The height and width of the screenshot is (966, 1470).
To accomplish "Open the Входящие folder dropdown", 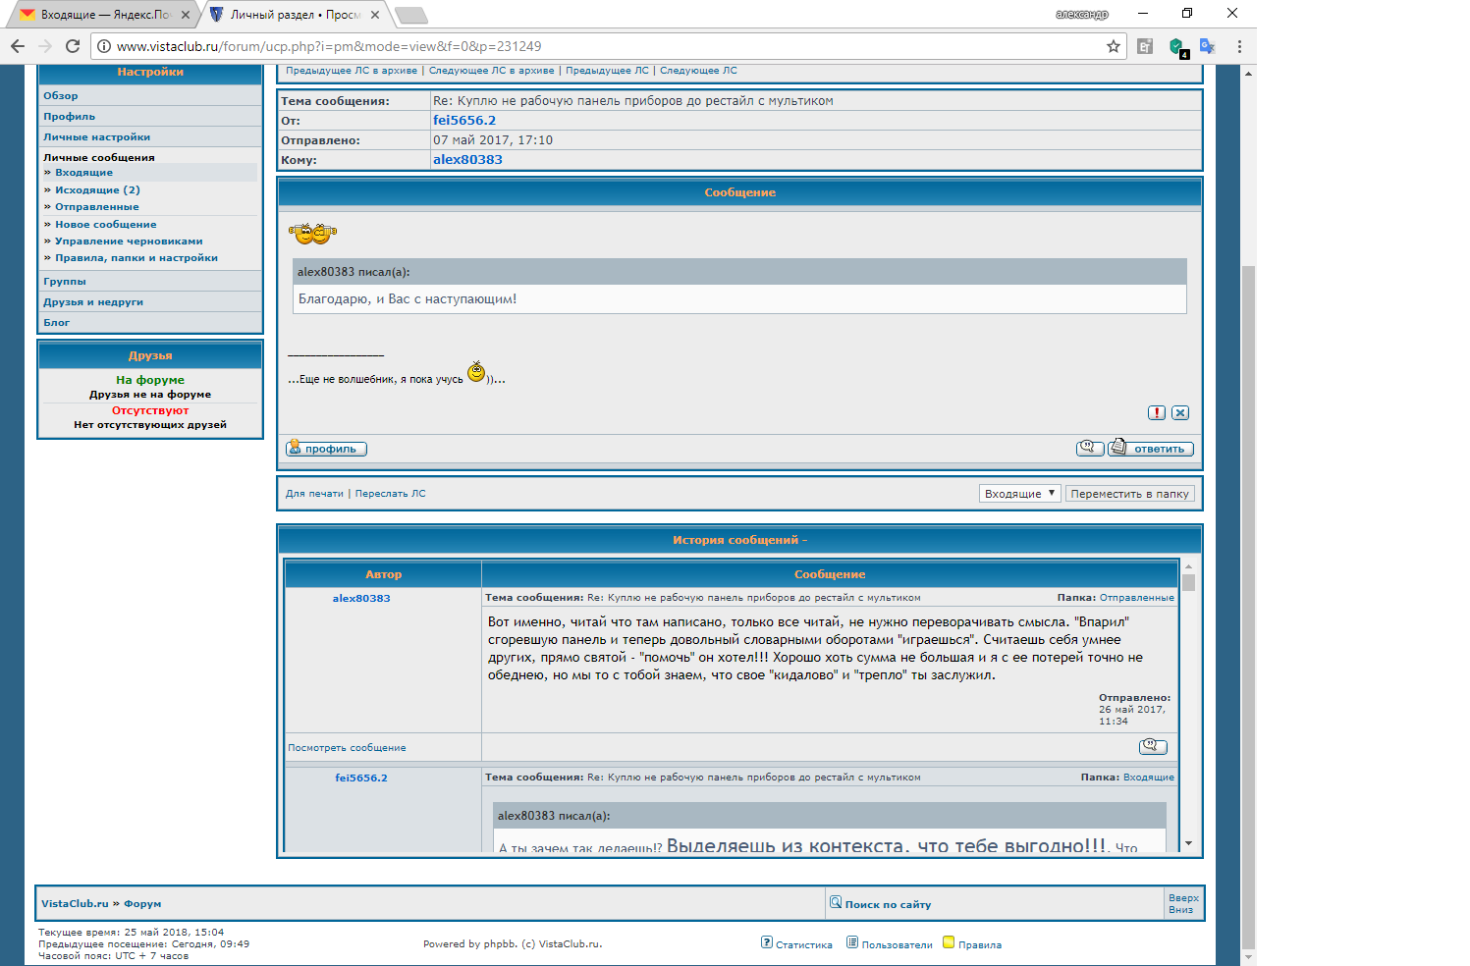I will pyautogui.click(x=1019, y=494).
